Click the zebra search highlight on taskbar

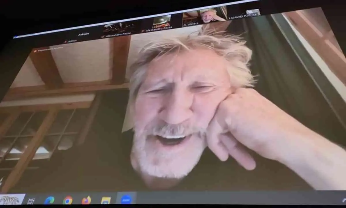12,200
